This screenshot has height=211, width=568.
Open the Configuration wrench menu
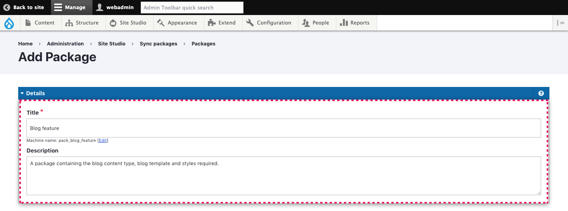(269, 23)
